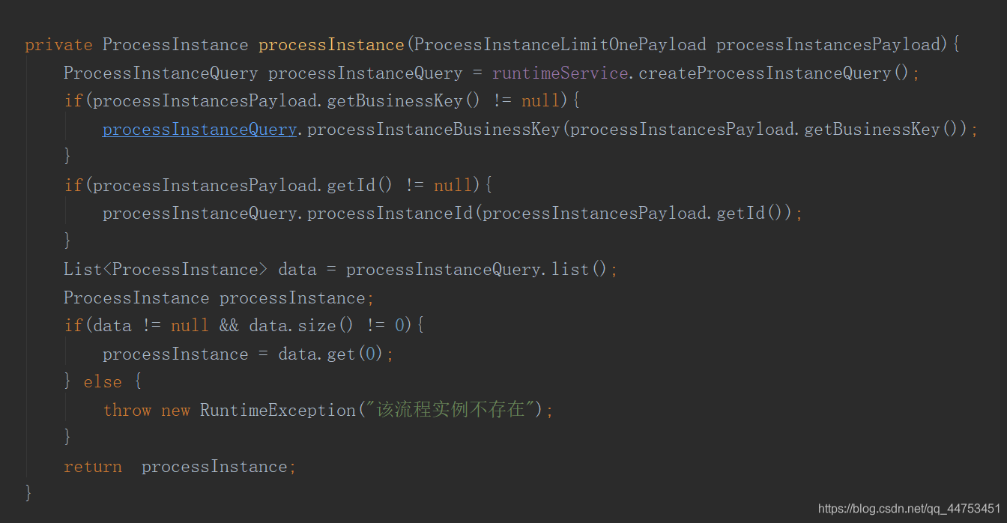This screenshot has width=1007, height=523.
Task: Click the "new" keyword before RuntimeException
Action: (x=175, y=411)
